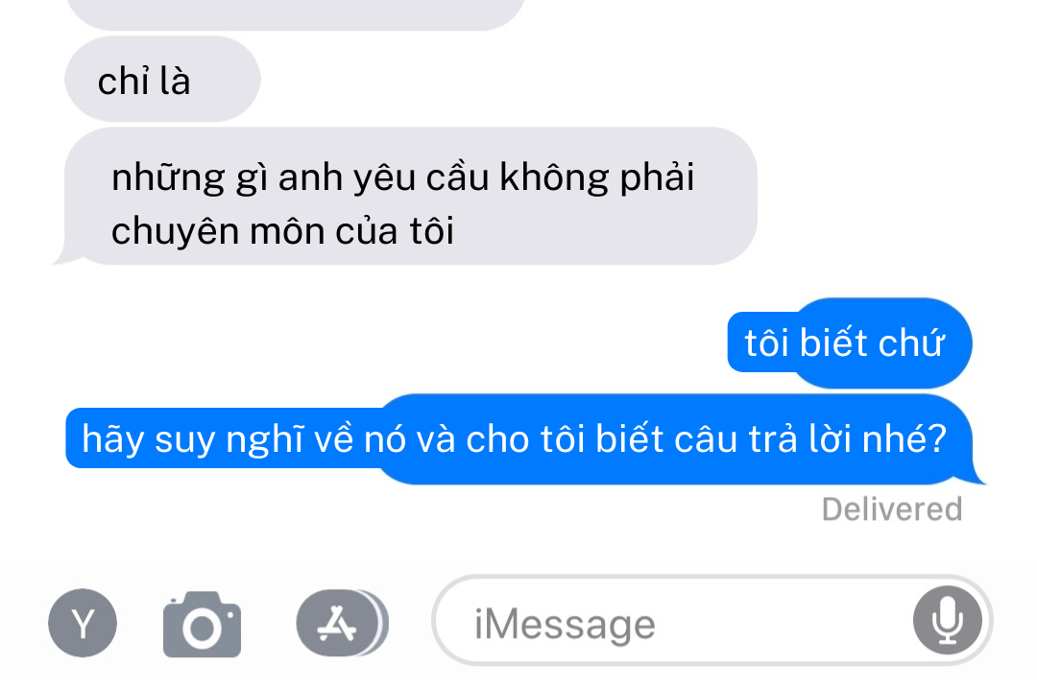Click the word "không phải" in gray message

click(596, 177)
